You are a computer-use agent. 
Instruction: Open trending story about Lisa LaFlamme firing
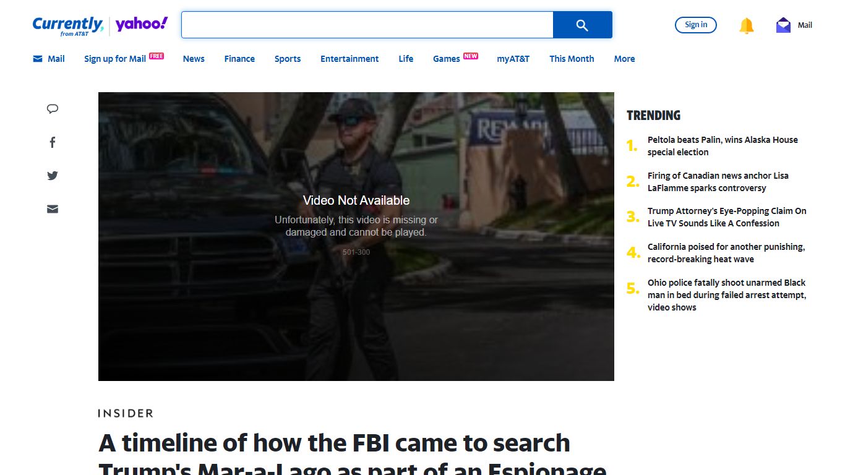coord(718,182)
